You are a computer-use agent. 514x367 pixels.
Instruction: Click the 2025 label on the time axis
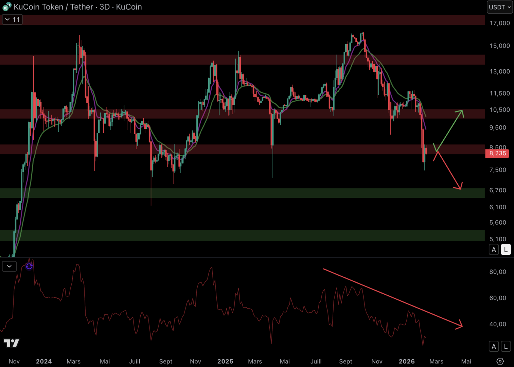[x=225, y=361]
